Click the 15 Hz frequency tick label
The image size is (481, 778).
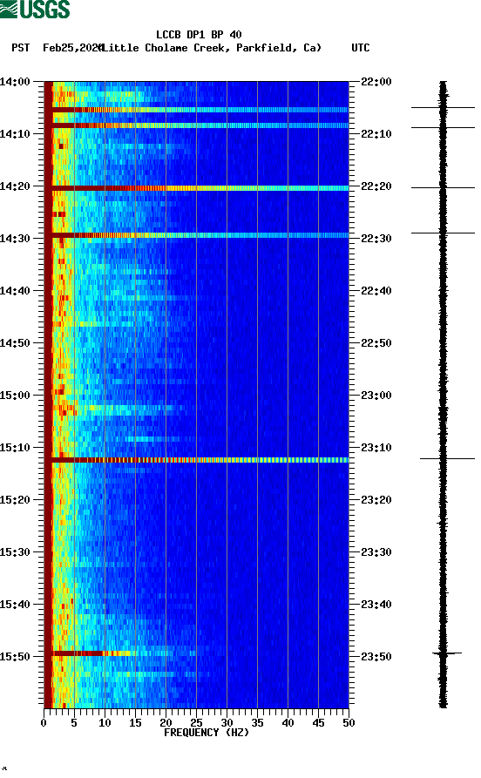point(135,723)
